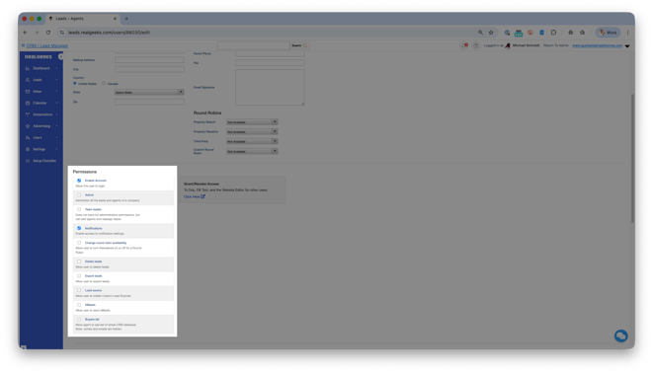The width and height of the screenshot is (653, 373).
Task: Click into the Zip input field
Action: pos(149,102)
